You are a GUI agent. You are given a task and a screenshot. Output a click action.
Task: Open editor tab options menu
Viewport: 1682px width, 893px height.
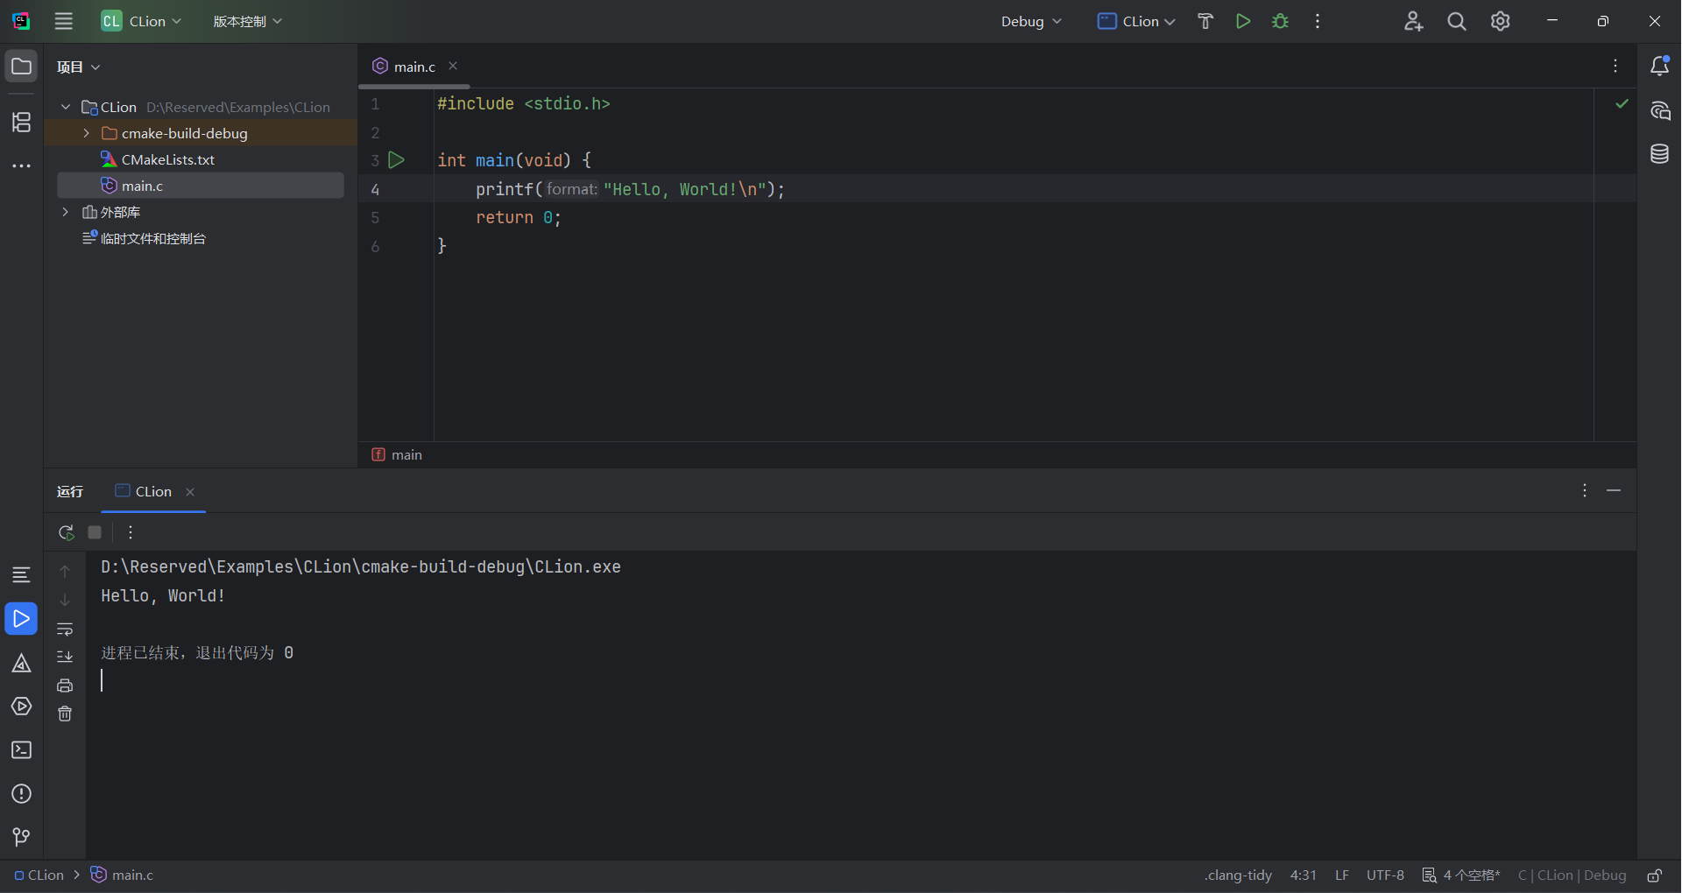pyautogui.click(x=1615, y=67)
